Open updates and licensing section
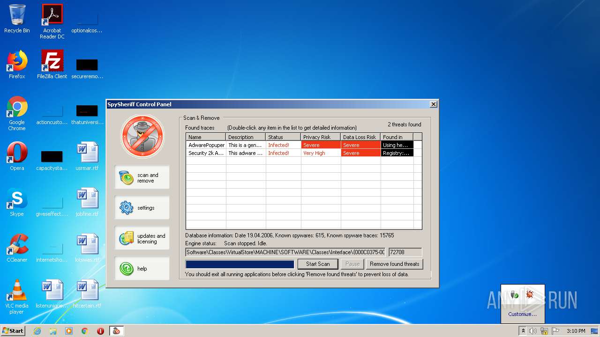The image size is (600, 337). (x=142, y=238)
